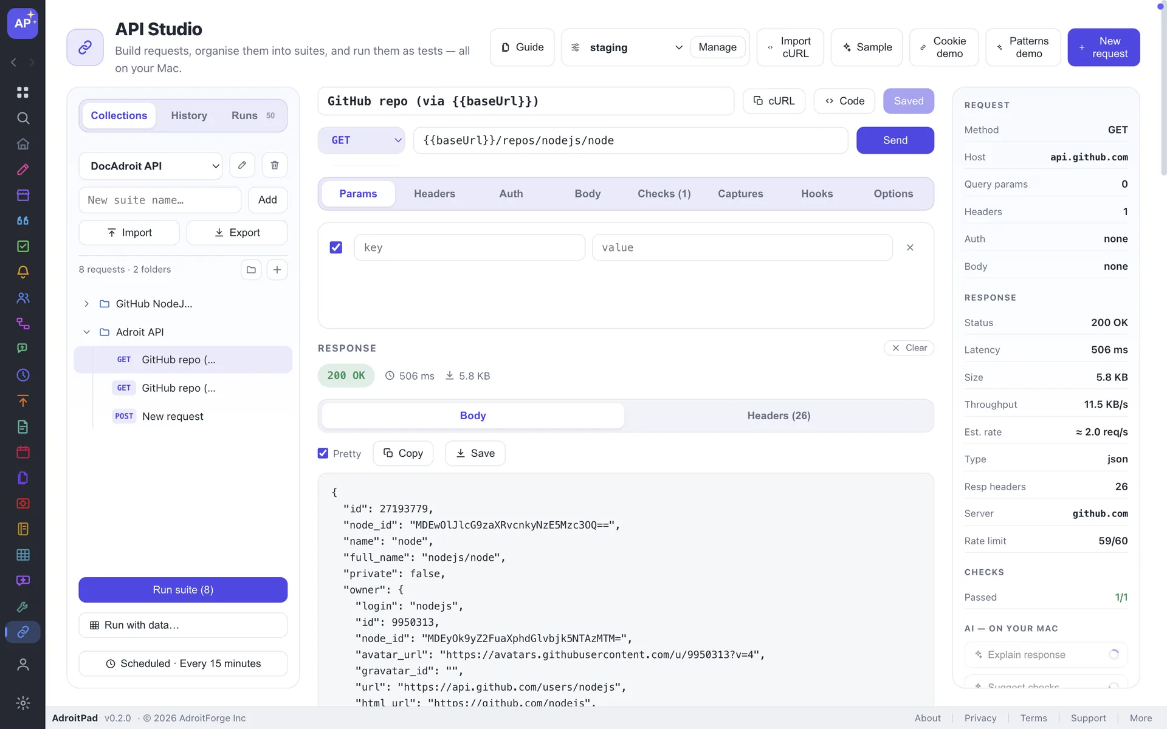Open the wrench tools icon in sidebar

tap(22, 606)
